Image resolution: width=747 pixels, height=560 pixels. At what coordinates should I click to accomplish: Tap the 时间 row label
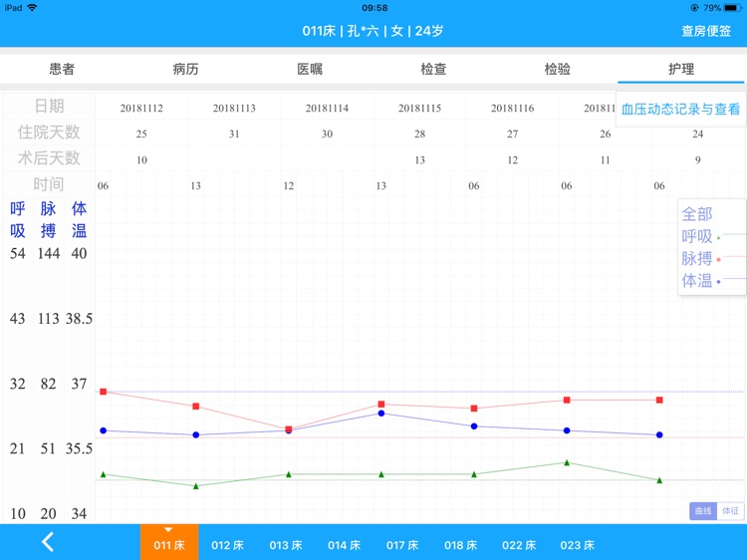49,184
